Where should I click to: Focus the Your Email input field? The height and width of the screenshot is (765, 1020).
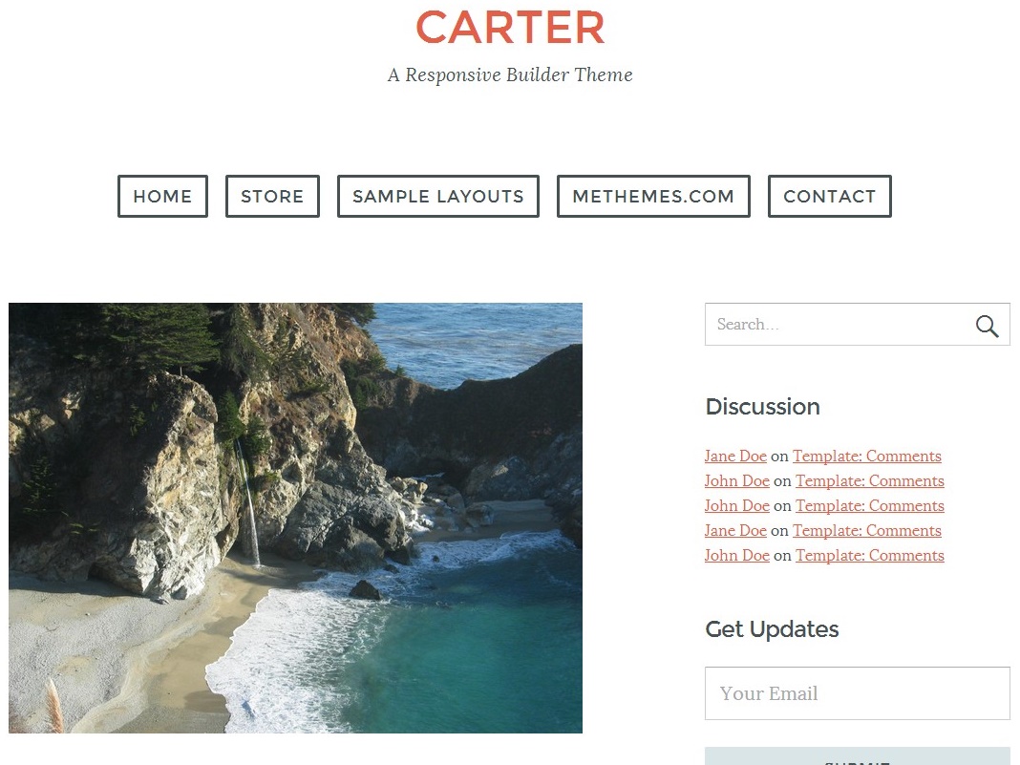858,693
